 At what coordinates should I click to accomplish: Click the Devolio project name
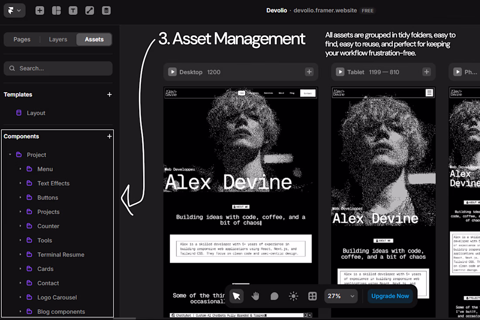276,10
